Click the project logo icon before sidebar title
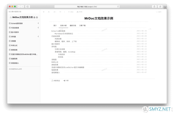This screenshot has width=174, height=114. [x=11, y=17]
